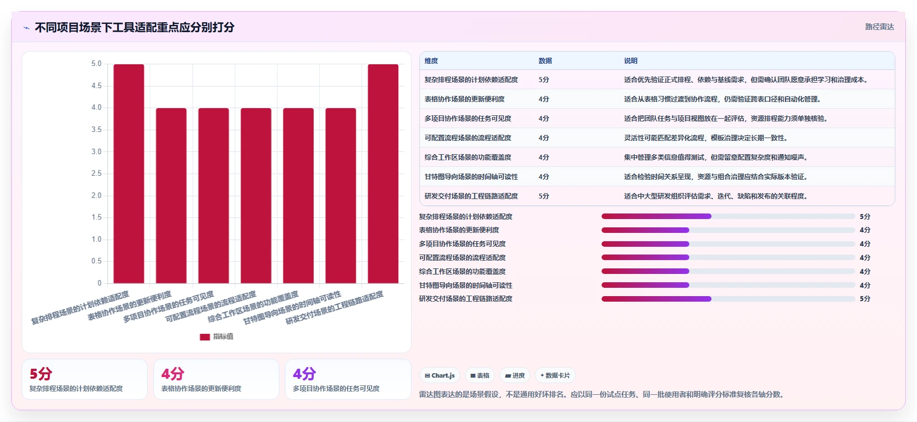Click progress bar for 综合工作区场景的功能覆盖度
Viewport: 917px width, 422px height.
point(728,271)
